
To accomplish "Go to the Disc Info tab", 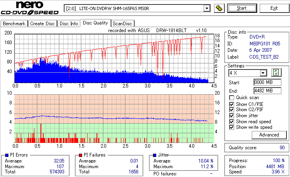I will coord(68,24).
